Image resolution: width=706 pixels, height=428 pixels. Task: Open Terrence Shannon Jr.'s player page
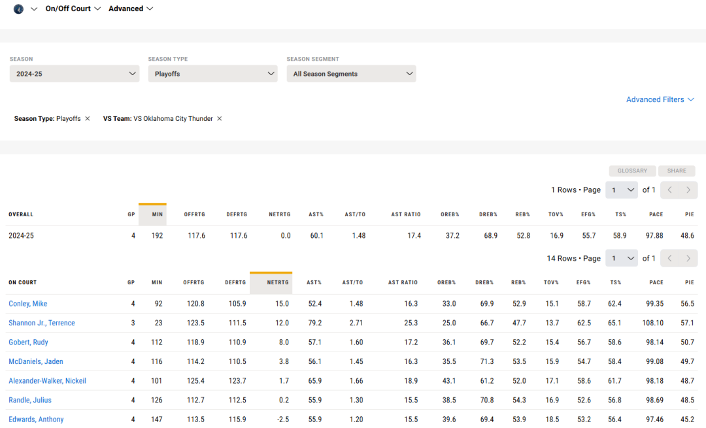42,323
